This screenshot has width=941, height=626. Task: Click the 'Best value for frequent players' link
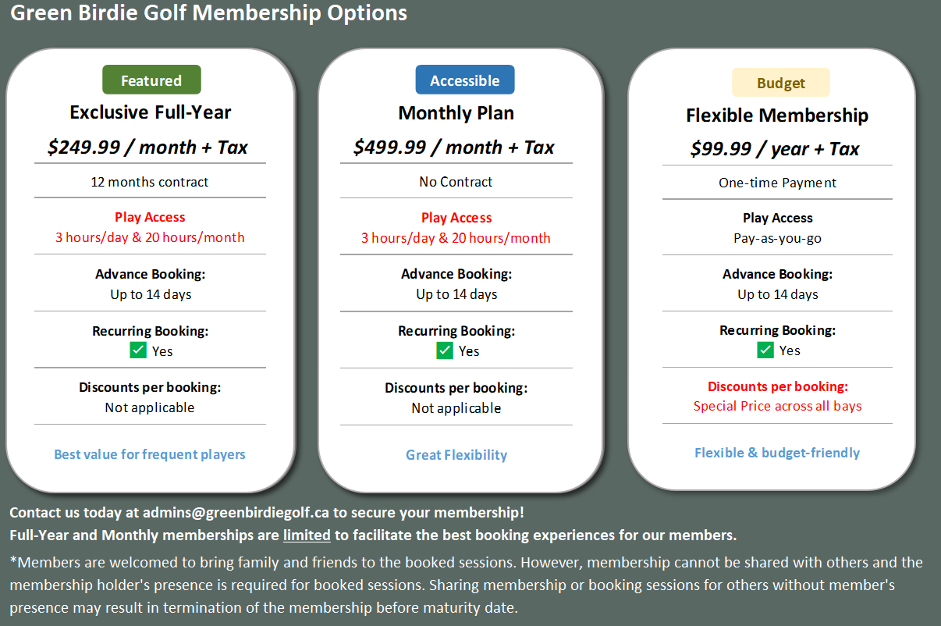pyautogui.click(x=150, y=454)
